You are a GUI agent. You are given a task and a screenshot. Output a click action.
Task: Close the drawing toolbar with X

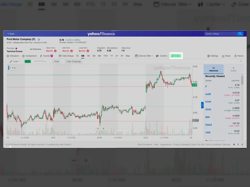(241, 61)
